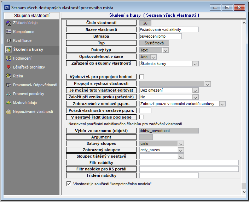Image resolution: width=249 pixels, height=202 pixels.
Task: Click the Skupina vlastností header
Action: (x=32, y=16)
